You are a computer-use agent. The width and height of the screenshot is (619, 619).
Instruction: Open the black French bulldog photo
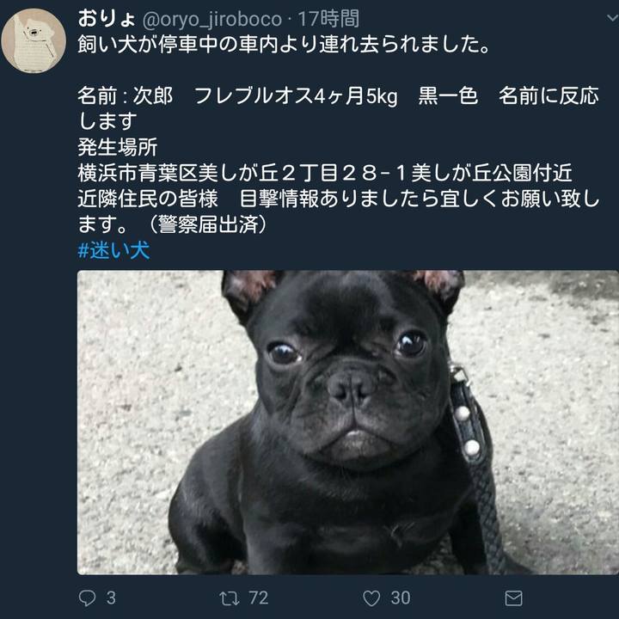click(x=348, y=422)
